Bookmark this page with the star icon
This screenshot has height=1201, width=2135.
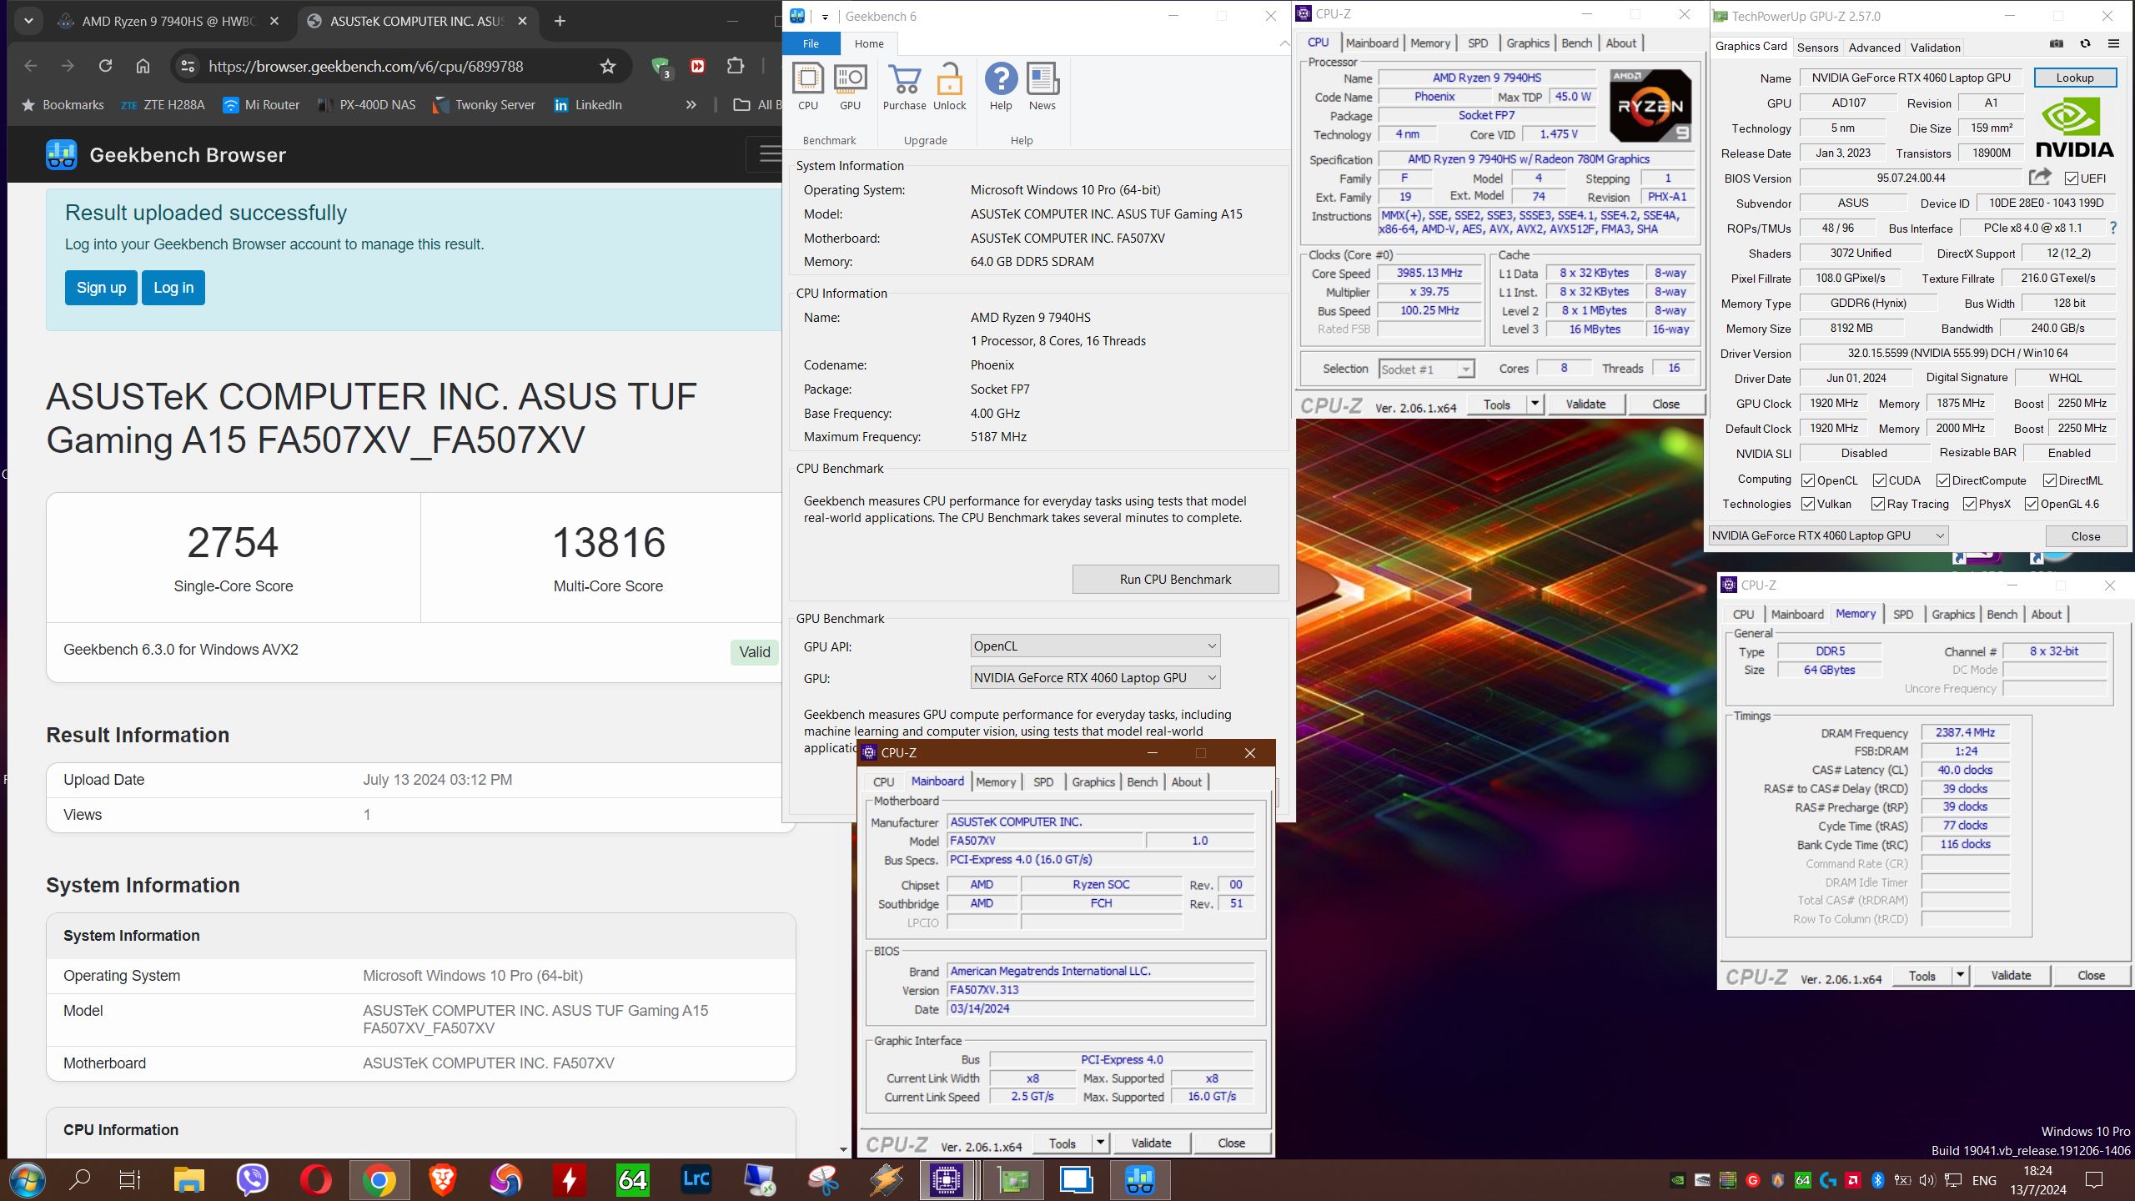608,66
